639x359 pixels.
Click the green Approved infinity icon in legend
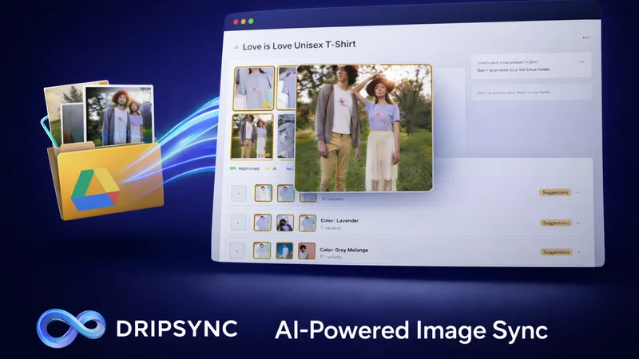tap(233, 168)
